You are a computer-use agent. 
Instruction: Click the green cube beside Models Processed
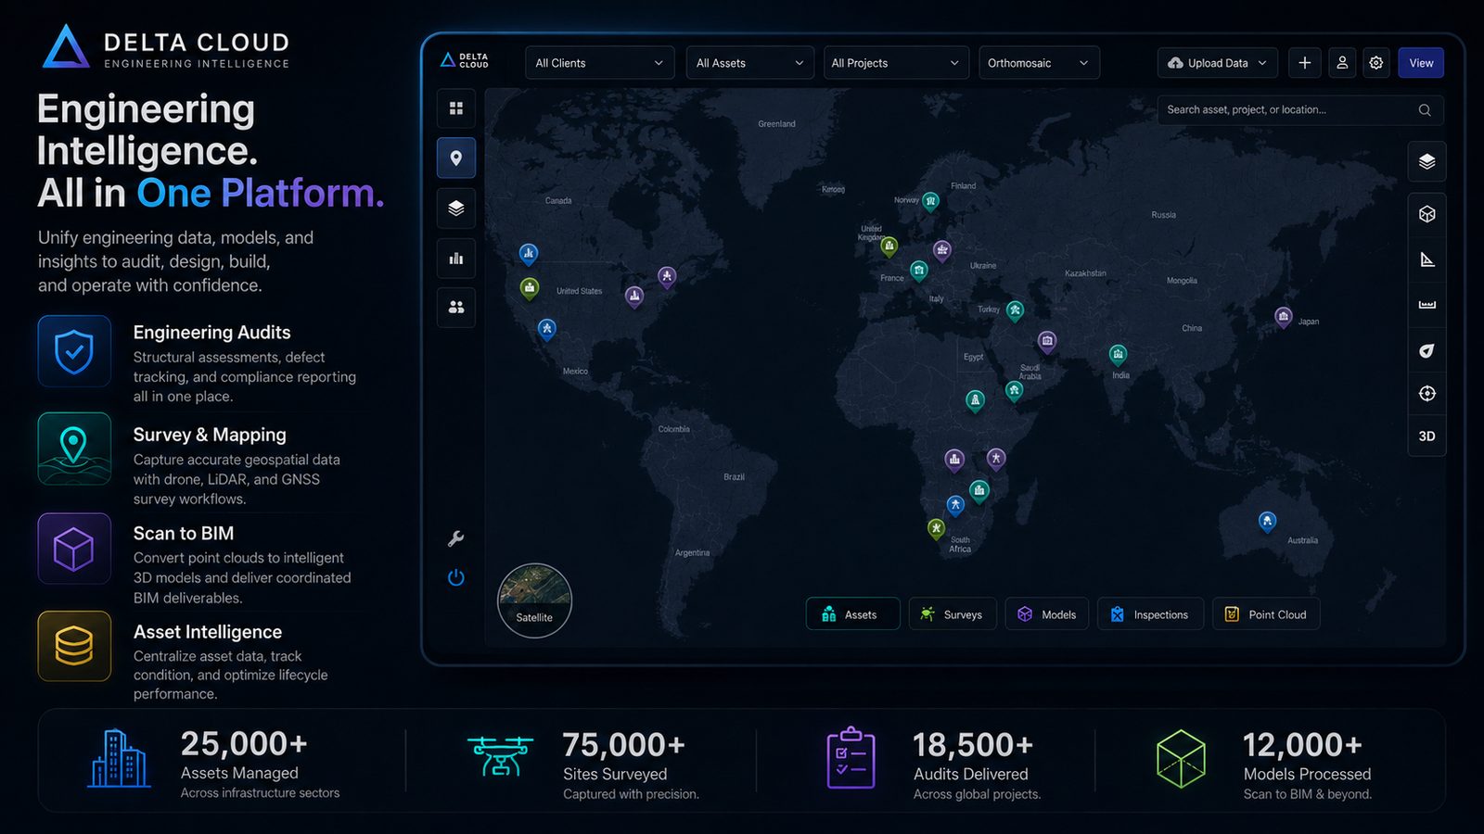1181,759
